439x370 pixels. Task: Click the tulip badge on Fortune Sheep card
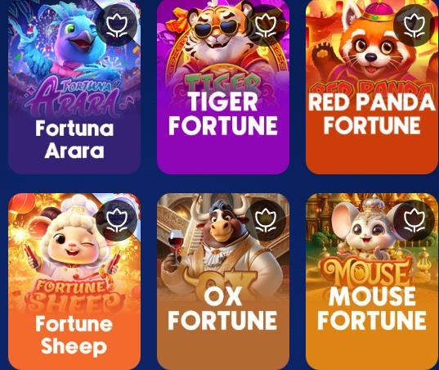pyautogui.click(x=117, y=221)
